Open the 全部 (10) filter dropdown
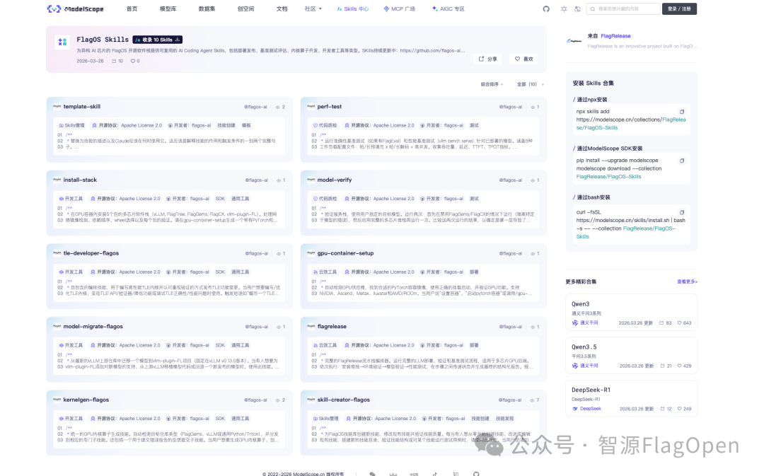This screenshot has height=476, width=764. tap(530, 84)
